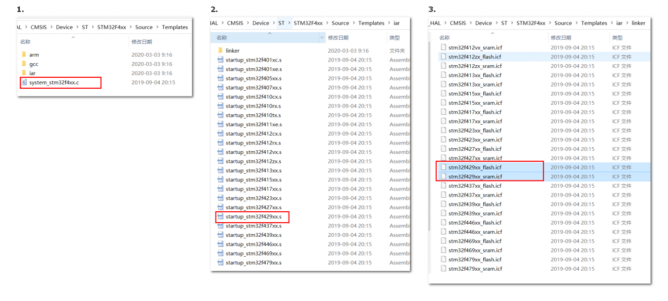Image resolution: width=668 pixels, height=301 pixels.
Task: Expand chevron after STM32F4xx in window 2 path
Action: pos(327,23)
